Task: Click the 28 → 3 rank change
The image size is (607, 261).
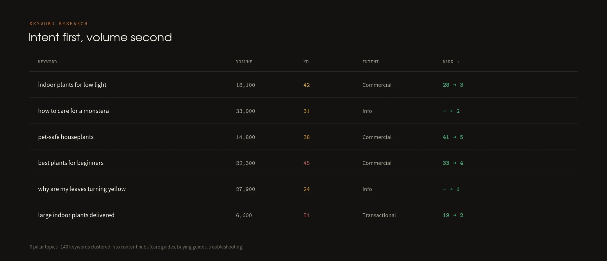Action: point(453,85)
